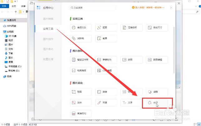This screenshot has height=126, width=201.
Task: Click Explorer's forward navigation arrow
Action: tap(8, 12)
